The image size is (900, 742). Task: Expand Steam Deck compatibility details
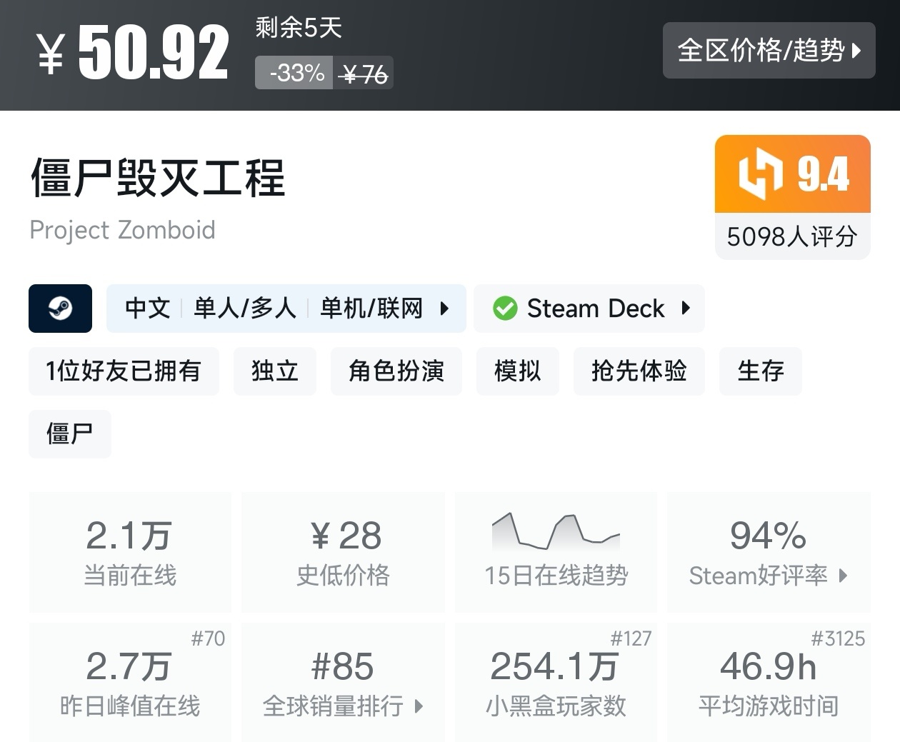tap(686, 309)
